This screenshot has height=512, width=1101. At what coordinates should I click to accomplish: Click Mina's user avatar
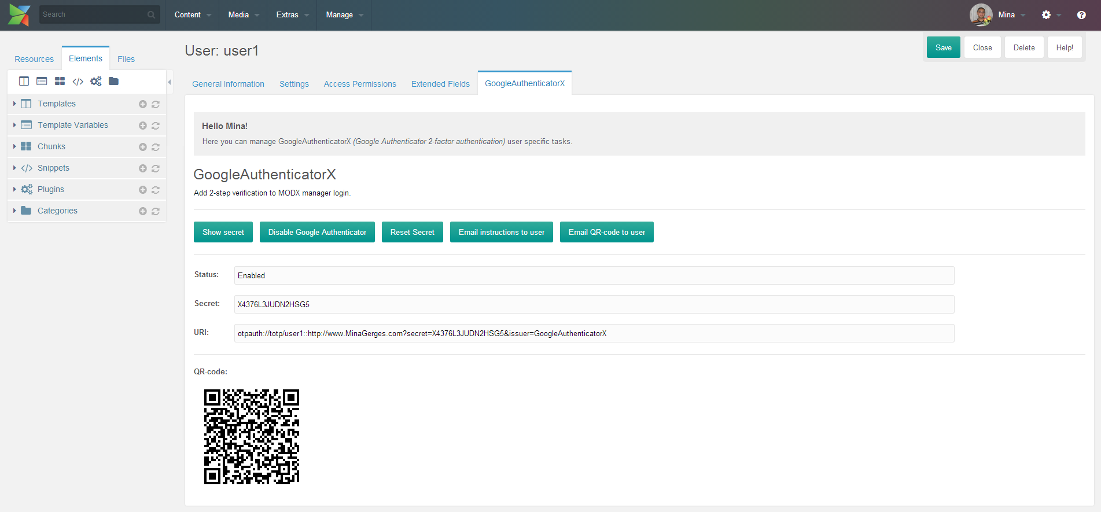click(981, 15)
